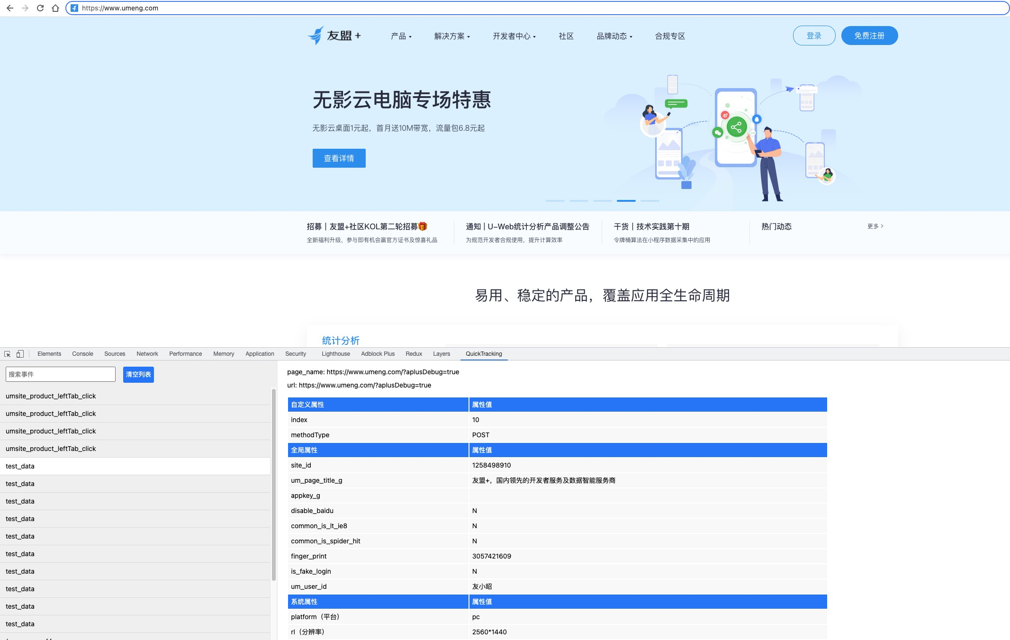Switch to the QuickTracking tab
Screen dimensions: 1010x640
pyautogui.click(x=484, y=354)
